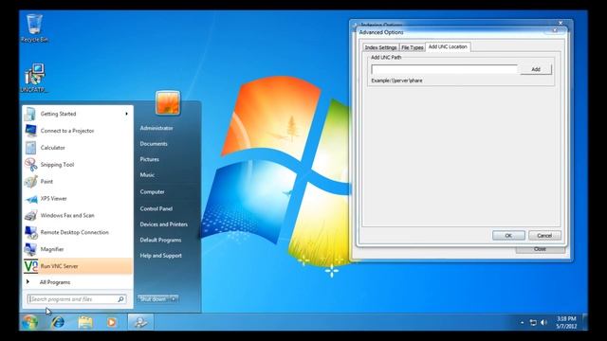Click the Connect to a Projector icon
607x341 pixels.
click(x=30, y=131)
